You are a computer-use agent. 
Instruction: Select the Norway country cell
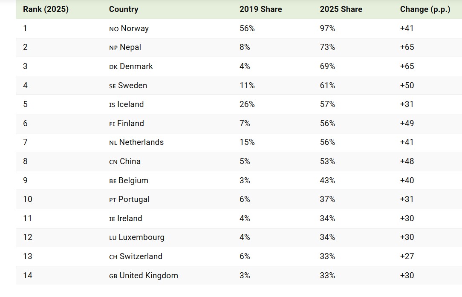pos(134,29)
